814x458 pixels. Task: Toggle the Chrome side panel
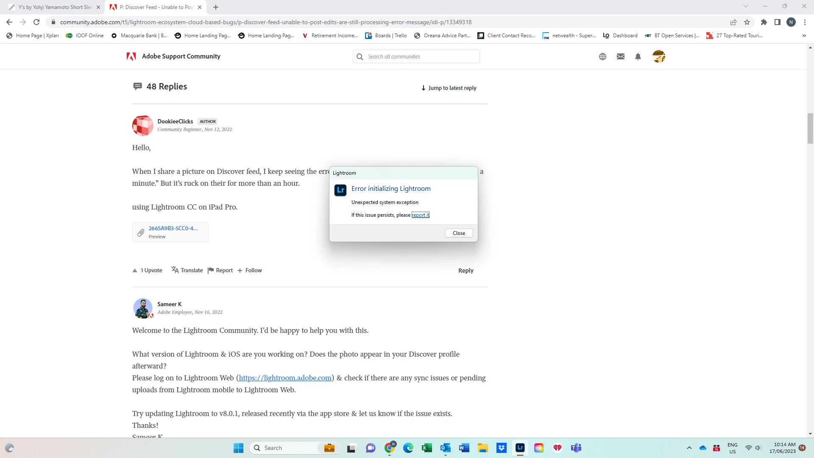click(x=777, y=22)
